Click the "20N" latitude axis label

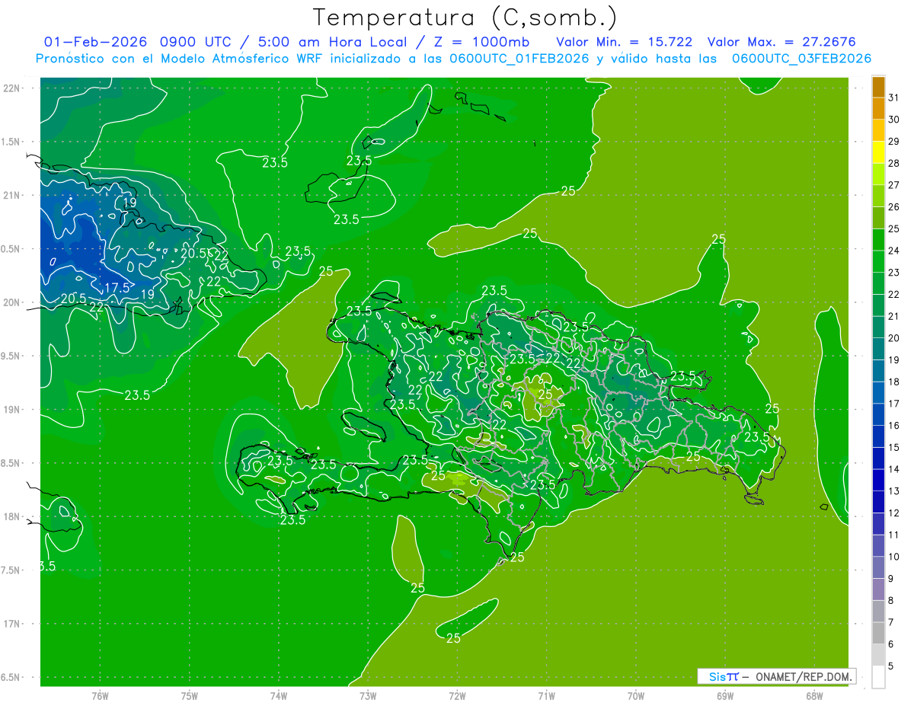(11, 302)
